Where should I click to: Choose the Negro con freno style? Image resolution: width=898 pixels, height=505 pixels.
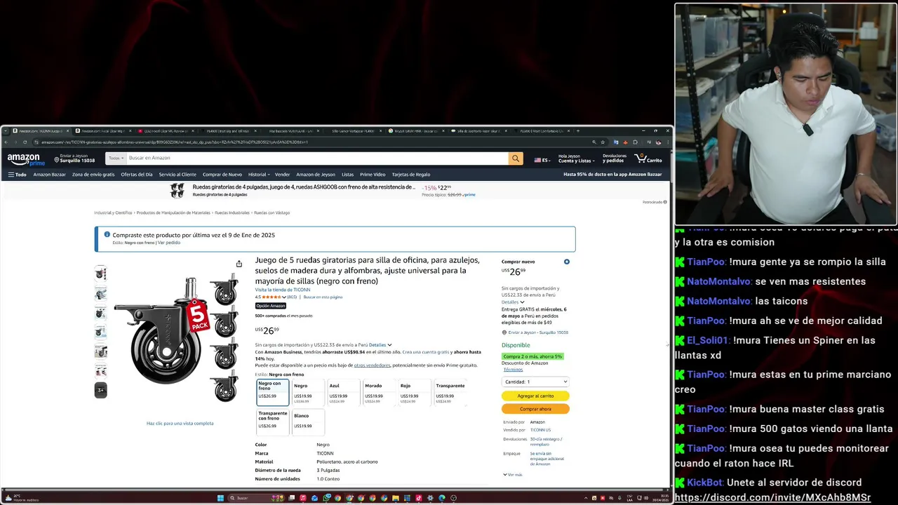click(x=273, y=392)
